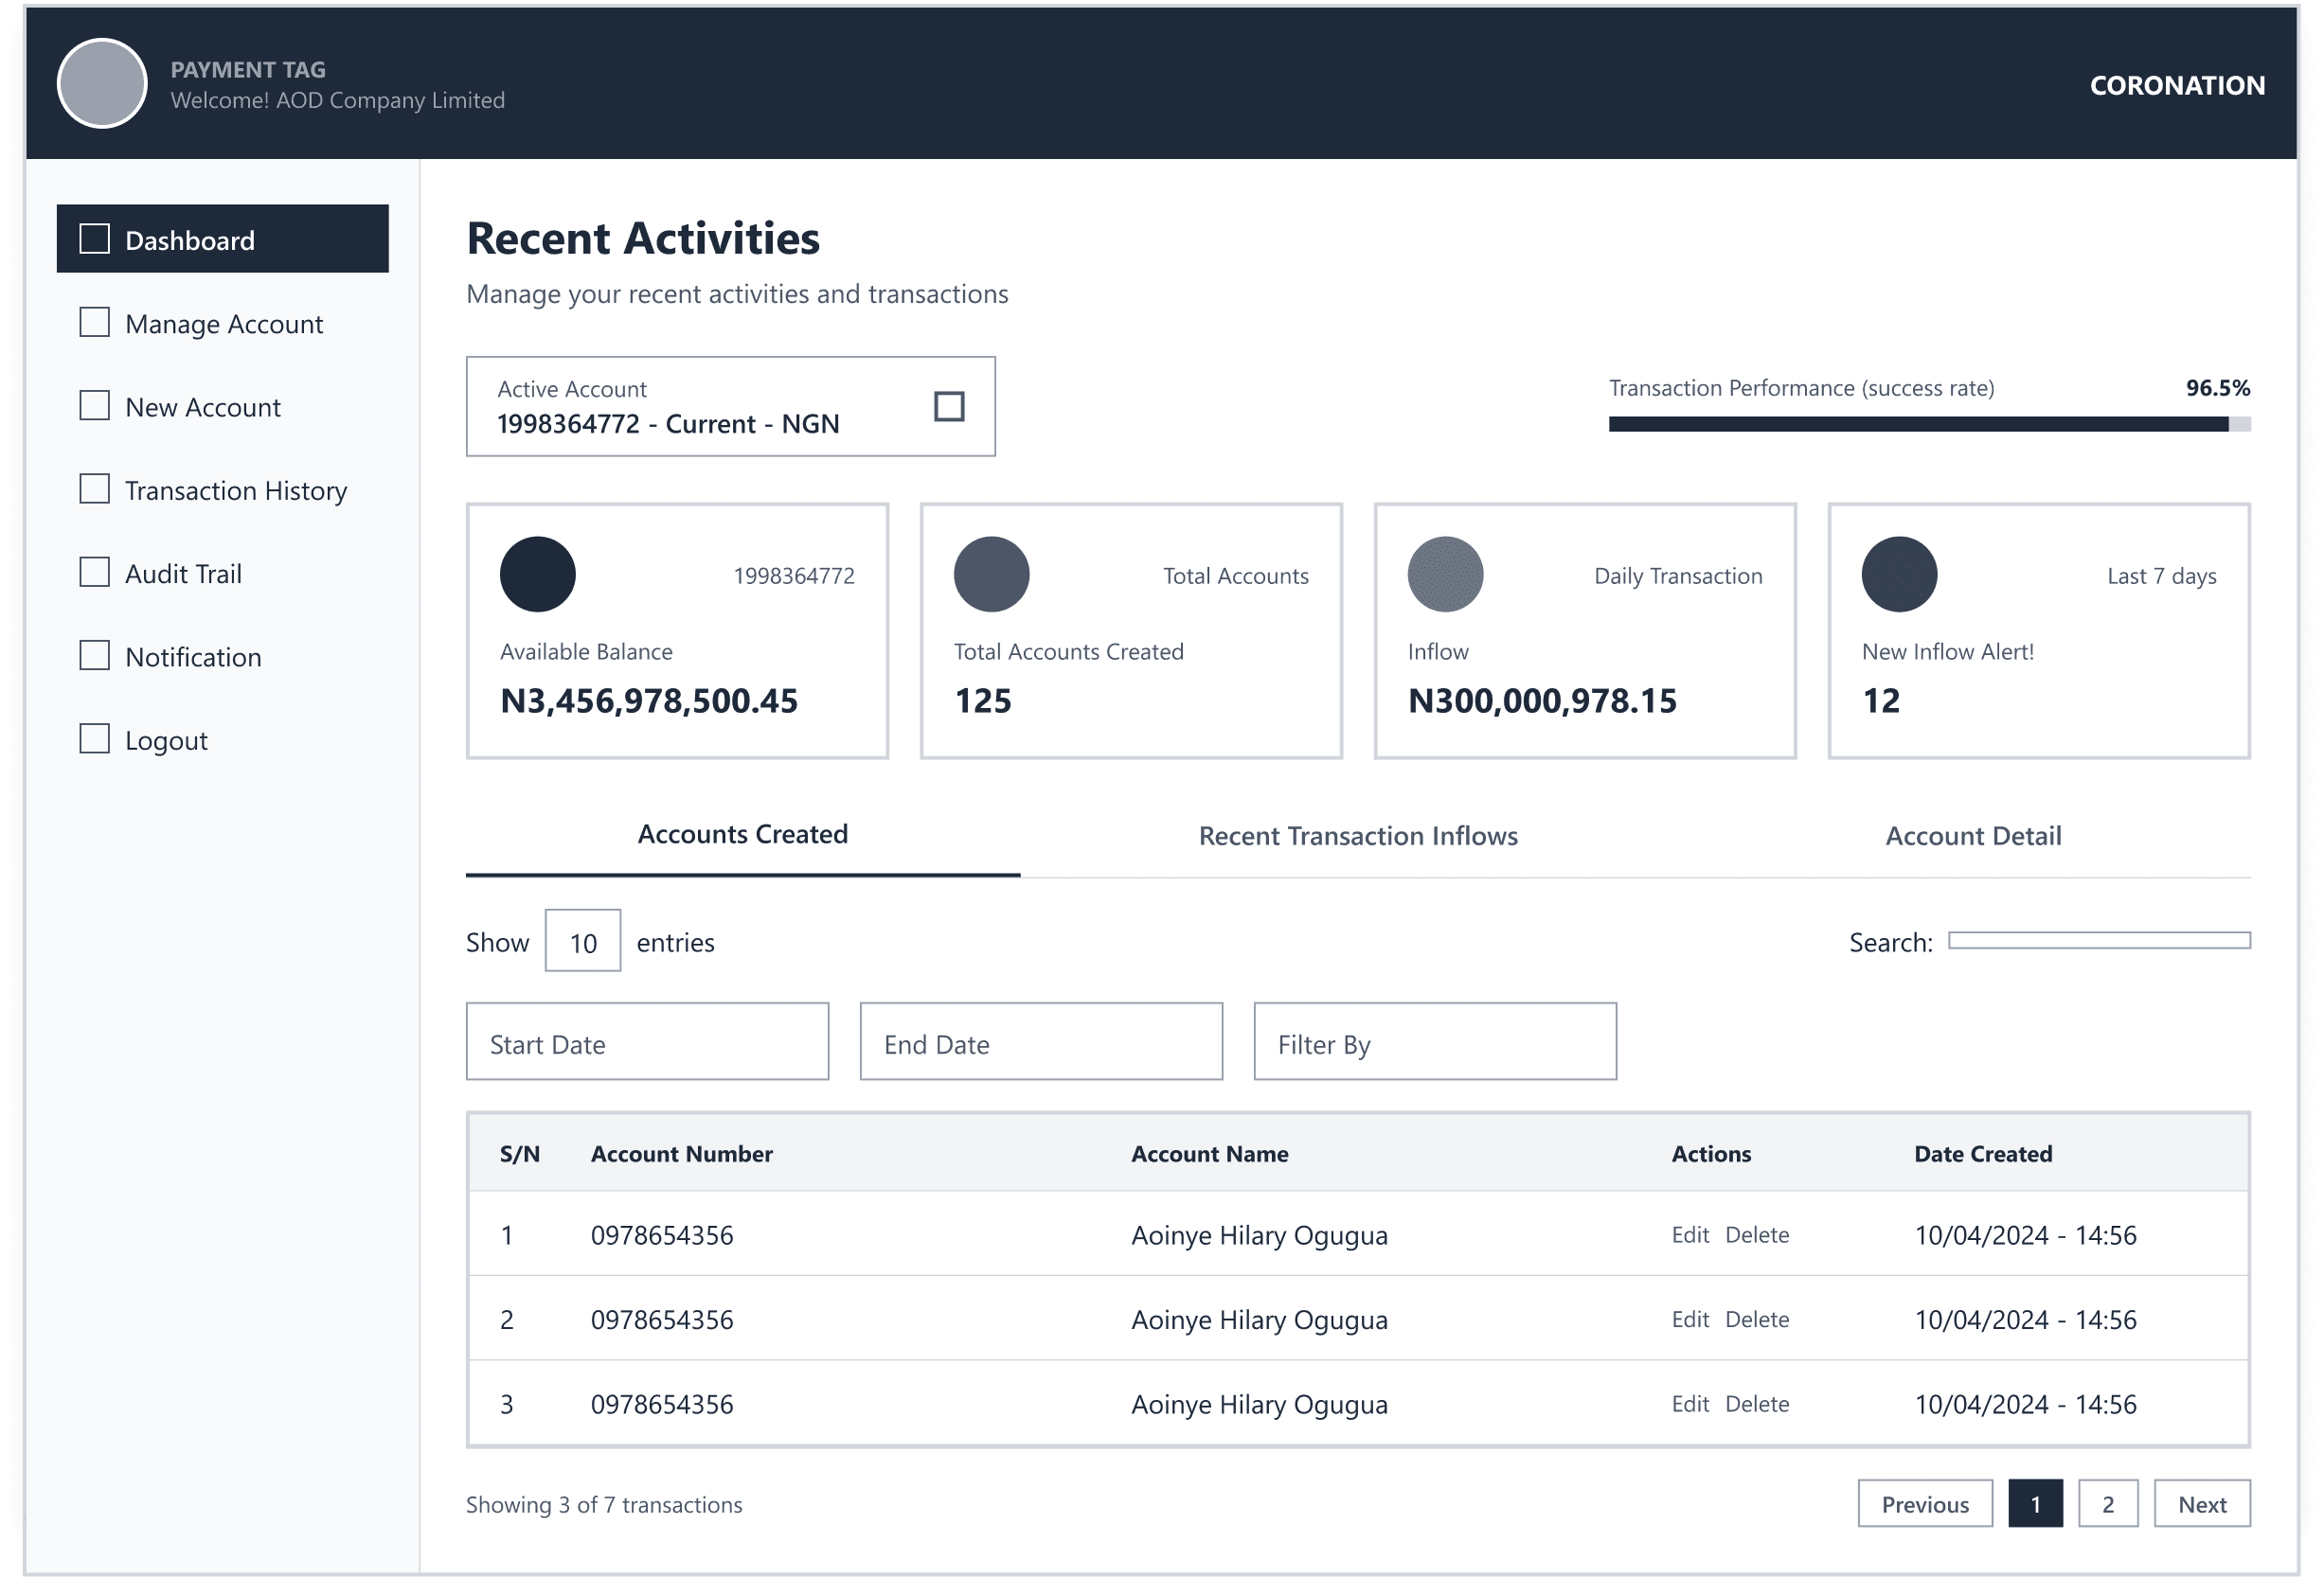2324x1577 pixels.
Task: Click into the Search input field
Action: click(2099, 940)
